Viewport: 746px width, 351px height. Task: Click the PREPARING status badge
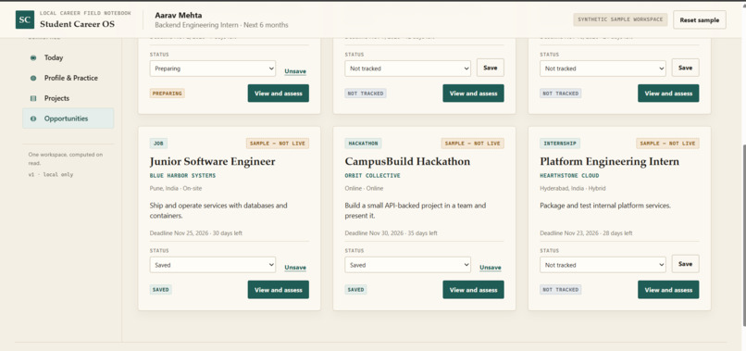pyautogui.click(x=168, y=94)
